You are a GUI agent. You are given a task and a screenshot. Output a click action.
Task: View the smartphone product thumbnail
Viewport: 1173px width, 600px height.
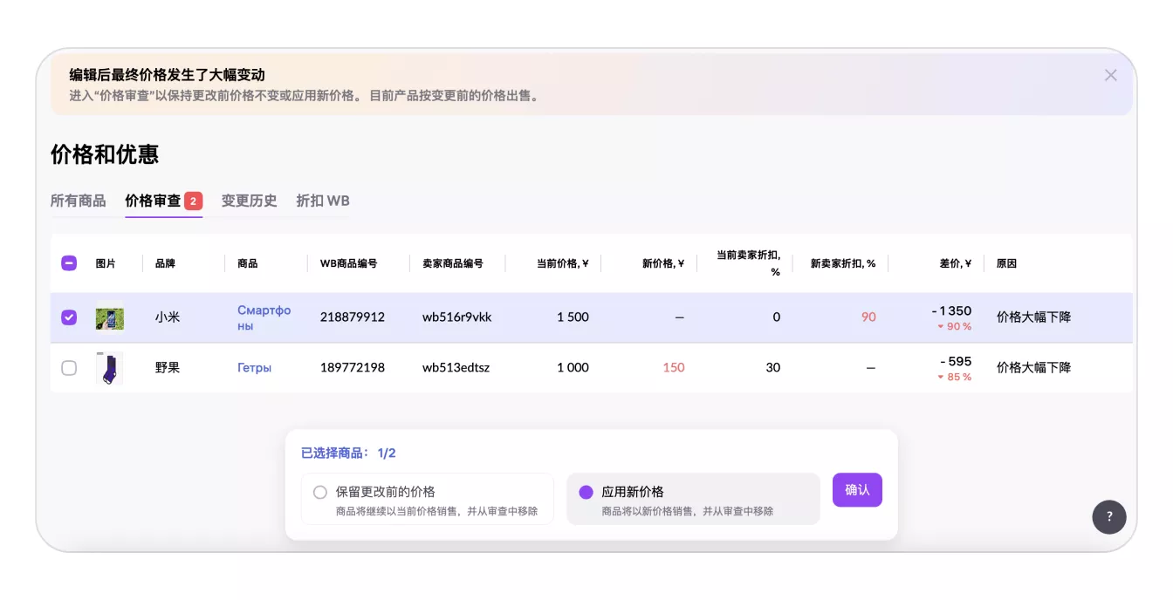110,317
